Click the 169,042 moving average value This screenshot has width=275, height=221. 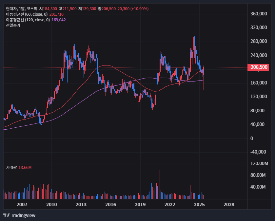point(59,20)
